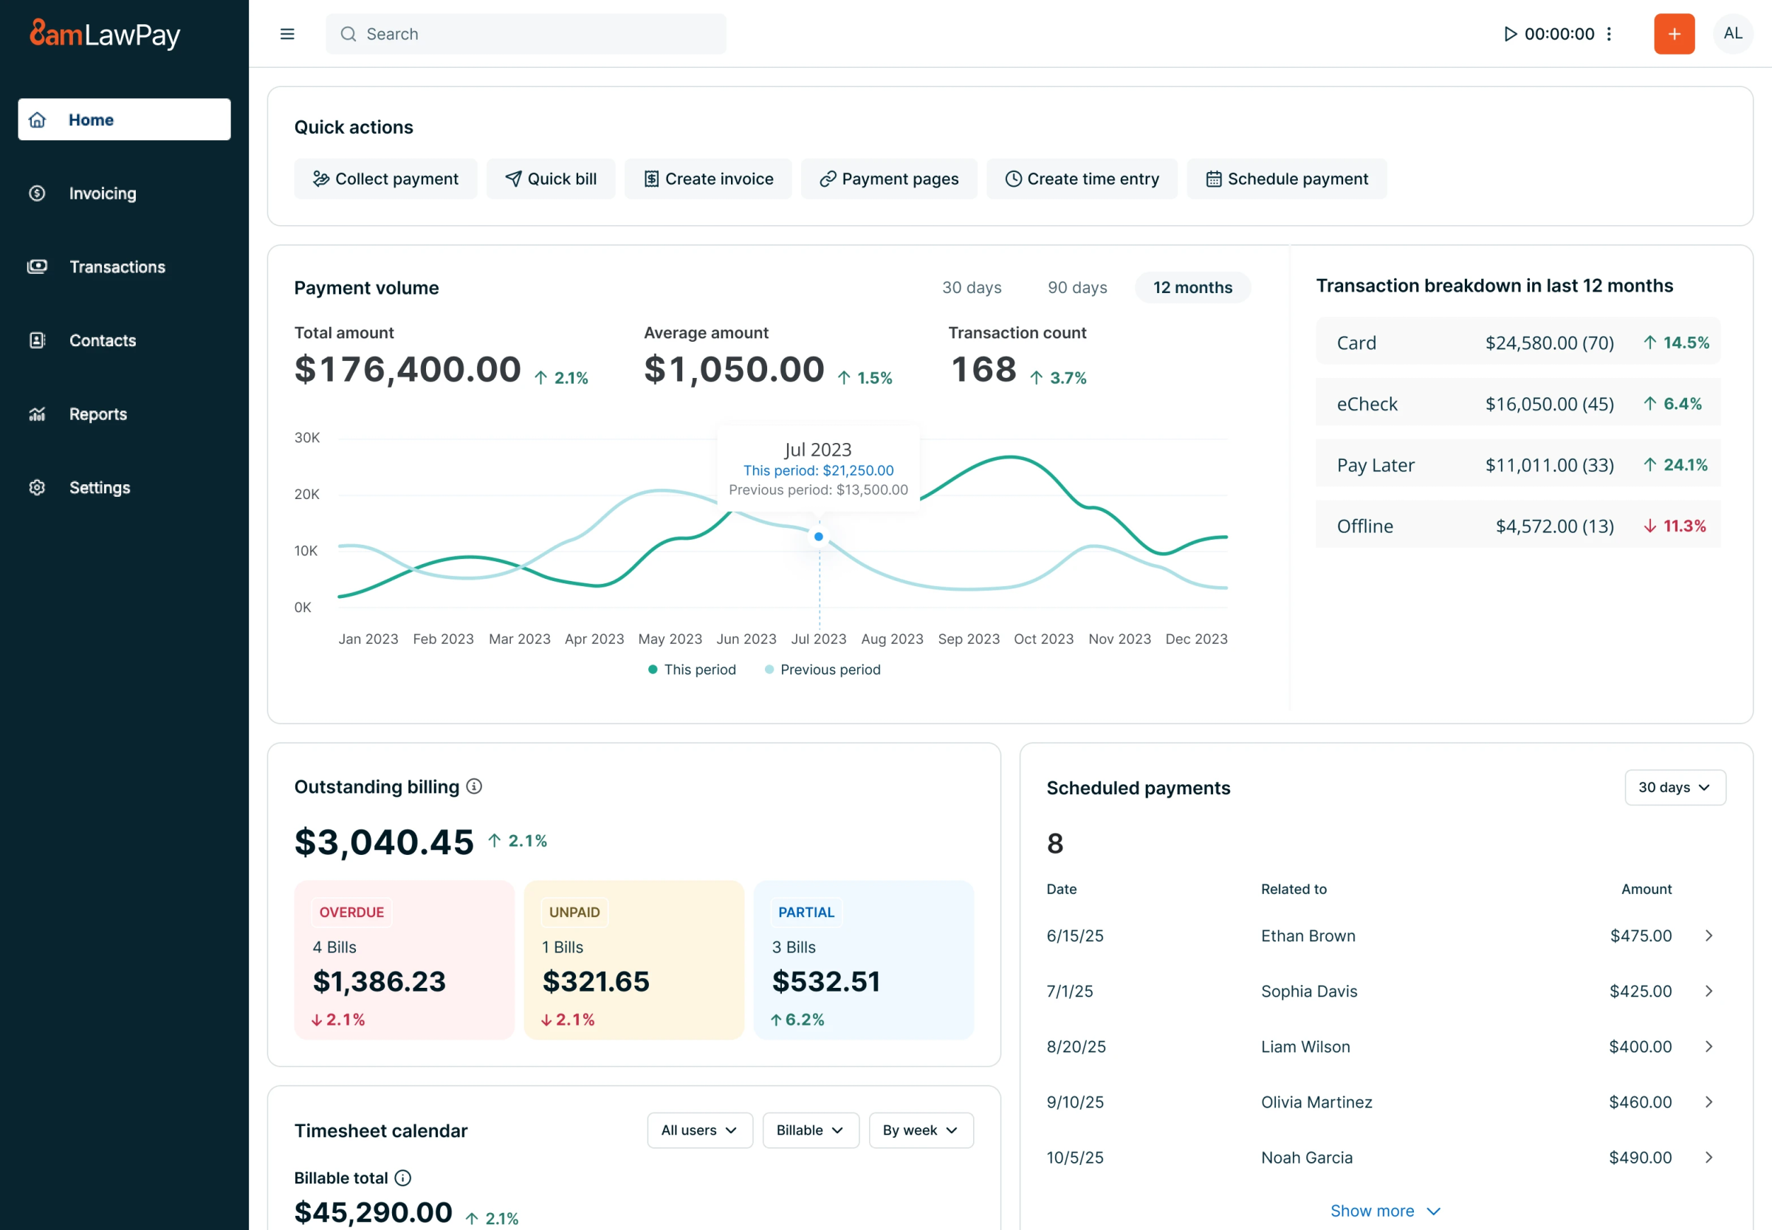Click the Collect payment quick action

[x=385, y=178]
